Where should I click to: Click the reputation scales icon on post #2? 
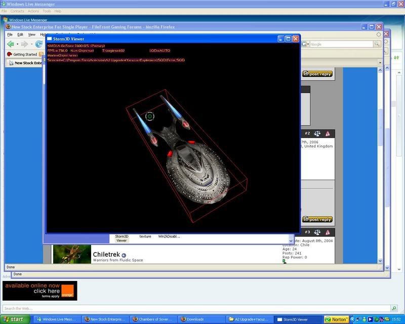point(317,134)
